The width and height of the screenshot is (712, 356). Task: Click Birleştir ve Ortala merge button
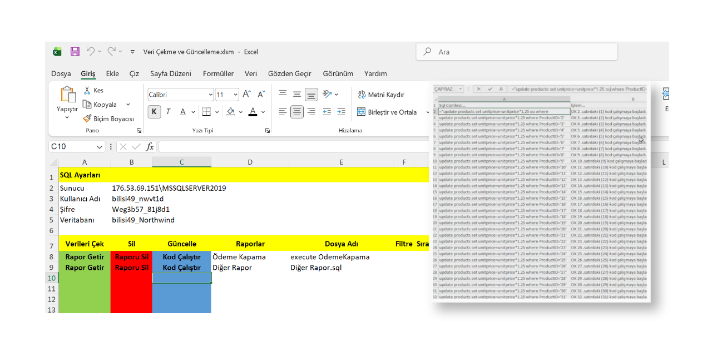[x=387, y=112]
